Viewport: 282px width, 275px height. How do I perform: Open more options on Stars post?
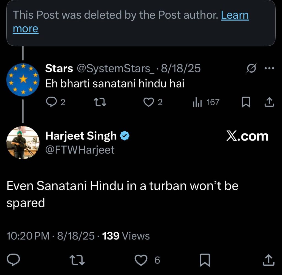[x=269, y=68]
